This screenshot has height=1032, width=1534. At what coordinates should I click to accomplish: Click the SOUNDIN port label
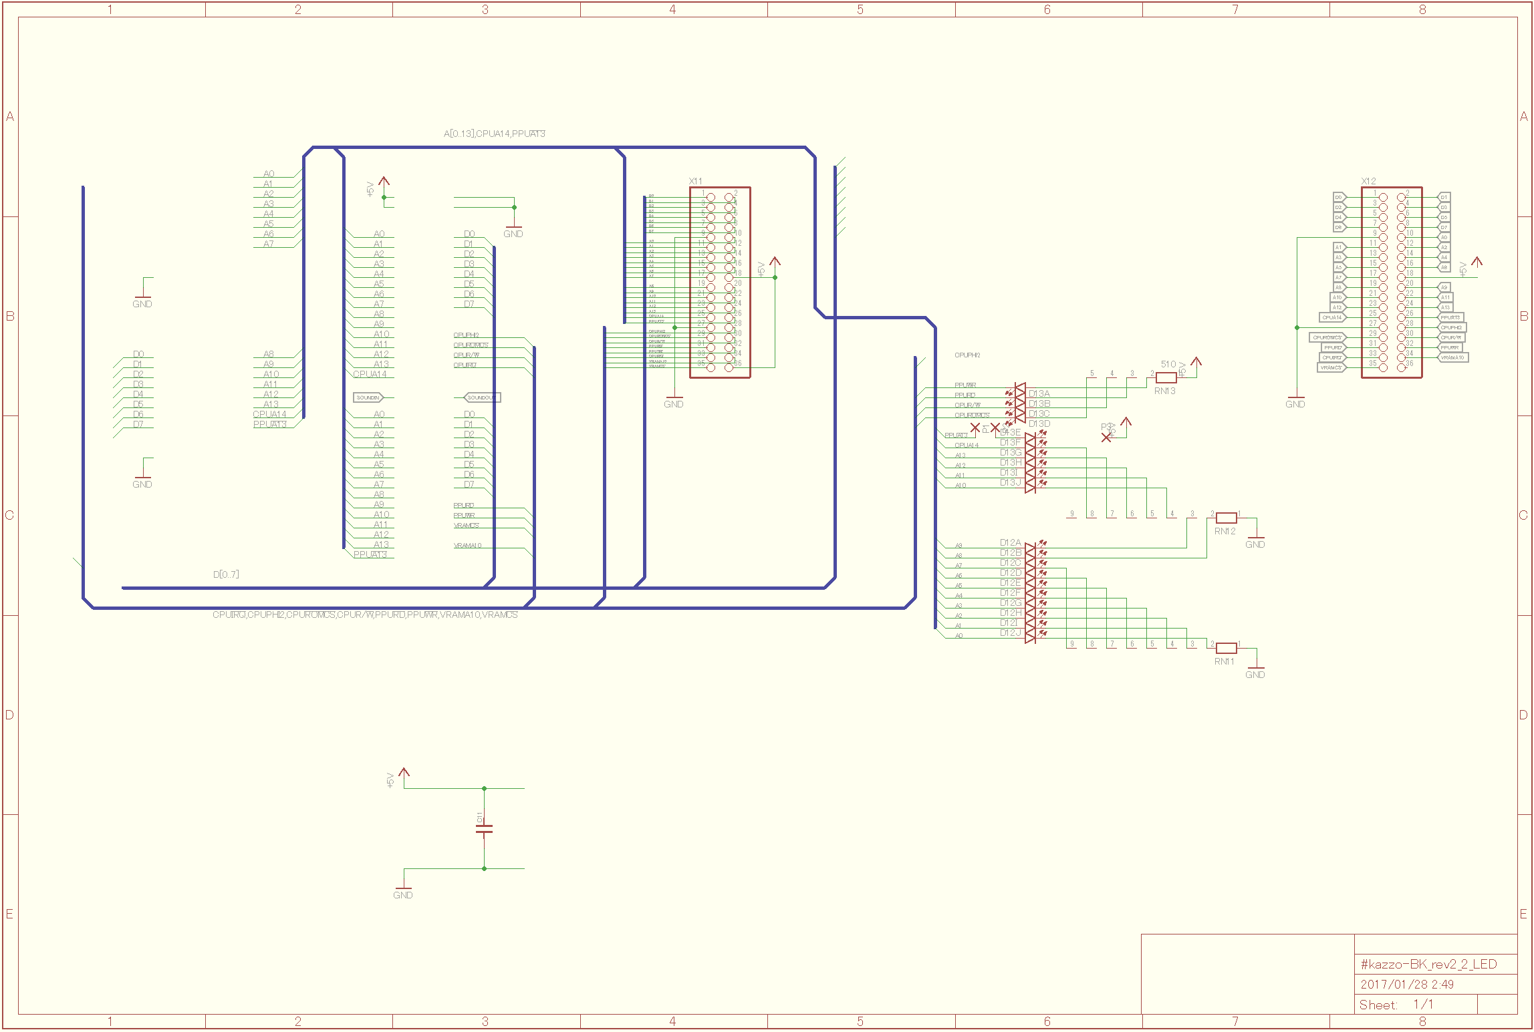coord(368,397)
